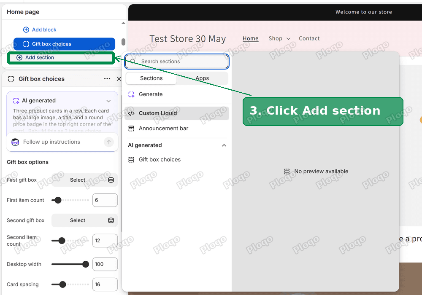Click Add section in the sidebar
This screenshot has height=295, width=422.
(61, 57)
